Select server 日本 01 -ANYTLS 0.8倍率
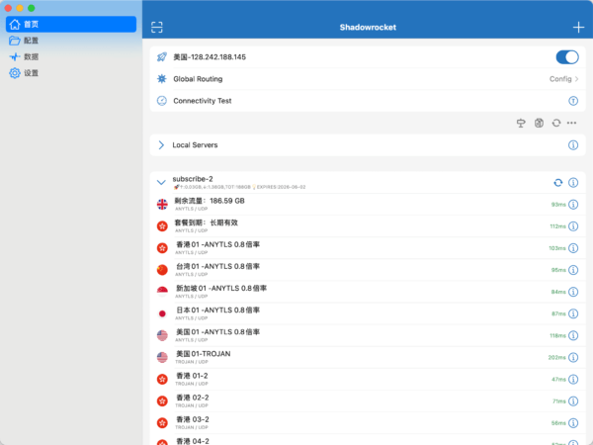 click(368, 313)
